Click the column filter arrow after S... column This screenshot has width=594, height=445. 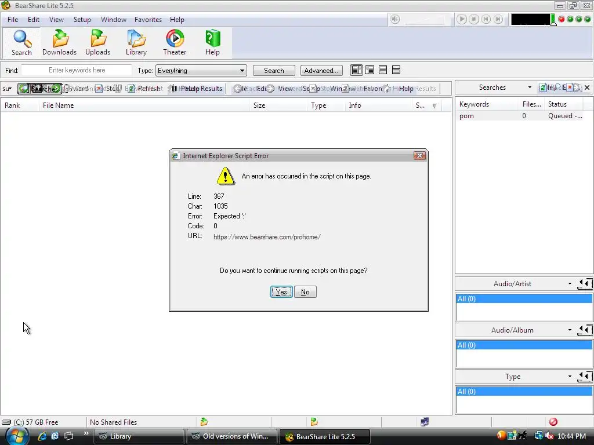(x=434, y=105)
